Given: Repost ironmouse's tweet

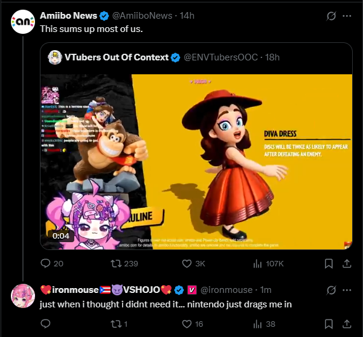Looking at the screenshot, I should click(x=114, y=324).
